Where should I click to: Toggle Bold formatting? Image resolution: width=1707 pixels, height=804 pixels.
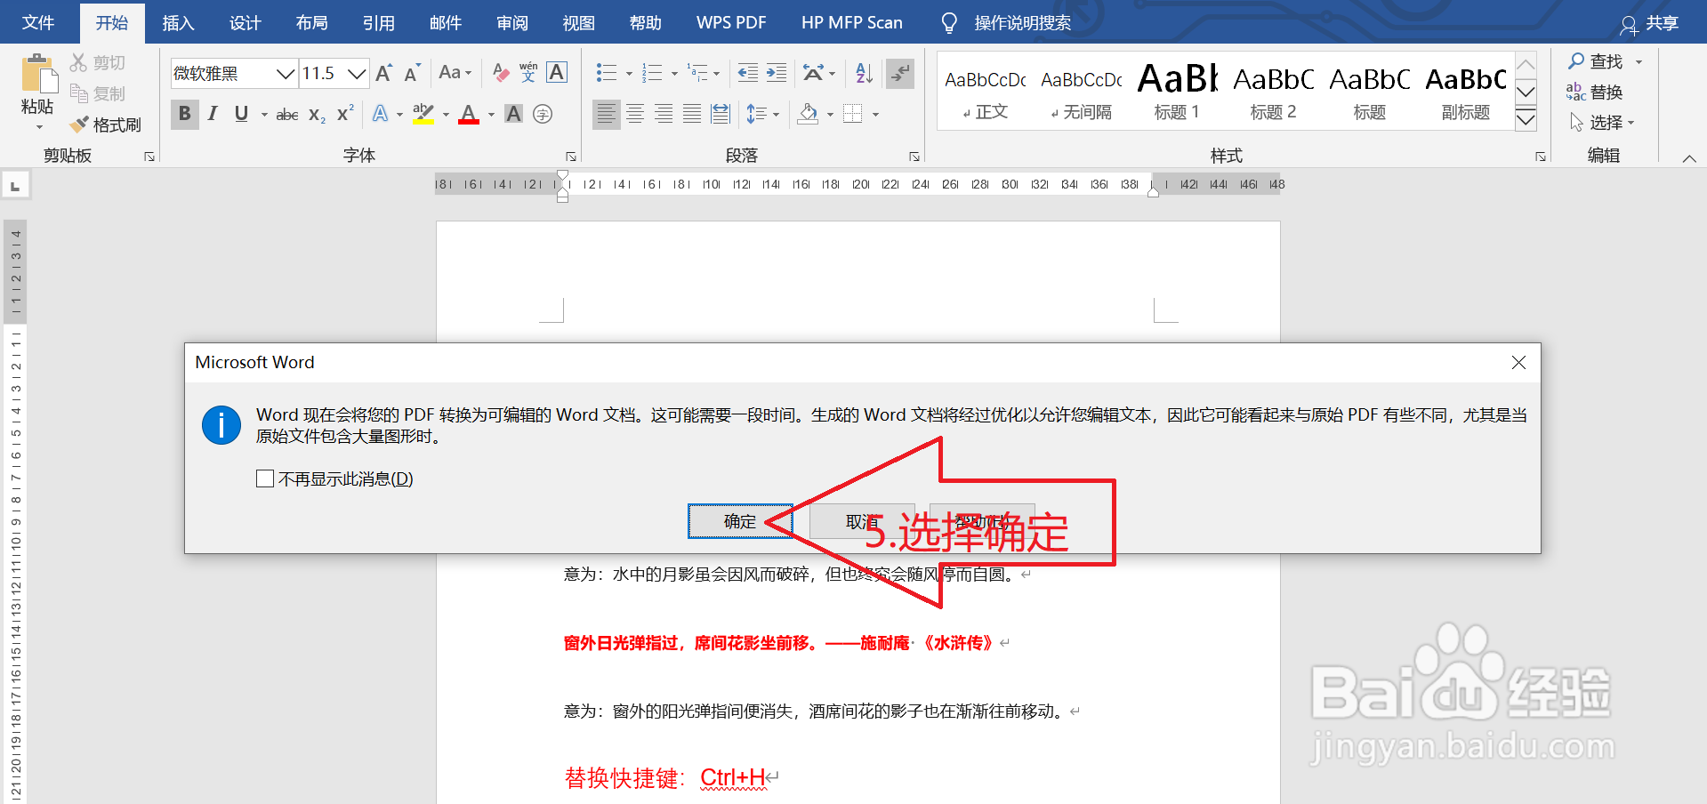coord(185,114)
